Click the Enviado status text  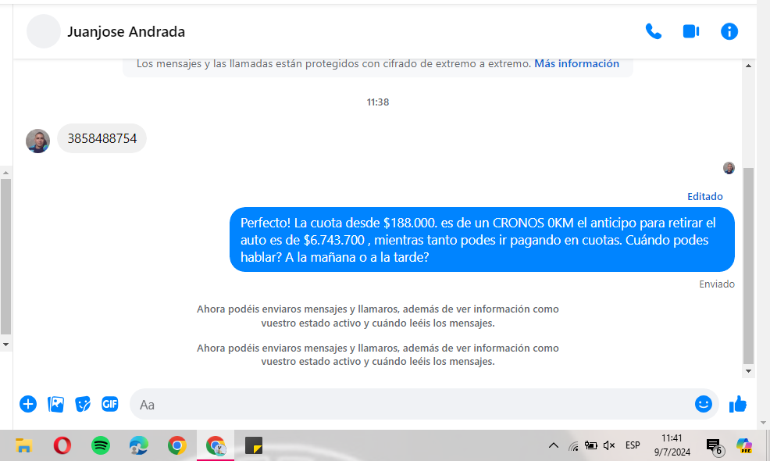[x=716, y=284]
